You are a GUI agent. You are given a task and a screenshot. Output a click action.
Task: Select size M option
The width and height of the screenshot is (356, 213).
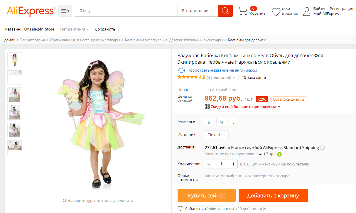[221, 122]
